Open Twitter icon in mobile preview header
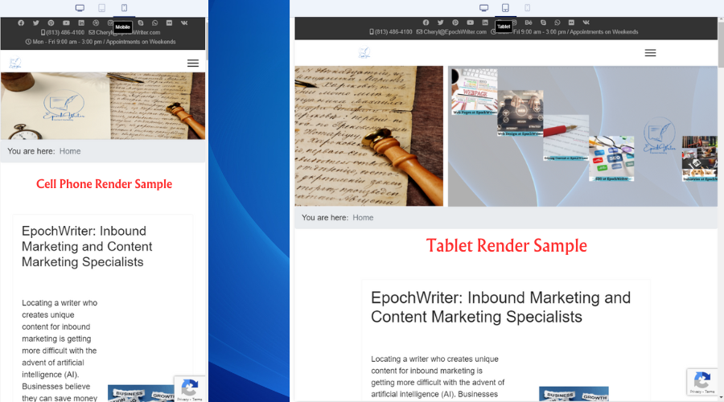Screen dimensions: 724x402 (36, 23)
